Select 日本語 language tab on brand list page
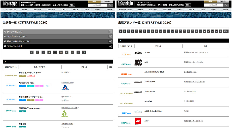Image resolution: width=232 pixels, height=128 pixels. [x=210, y=1]
